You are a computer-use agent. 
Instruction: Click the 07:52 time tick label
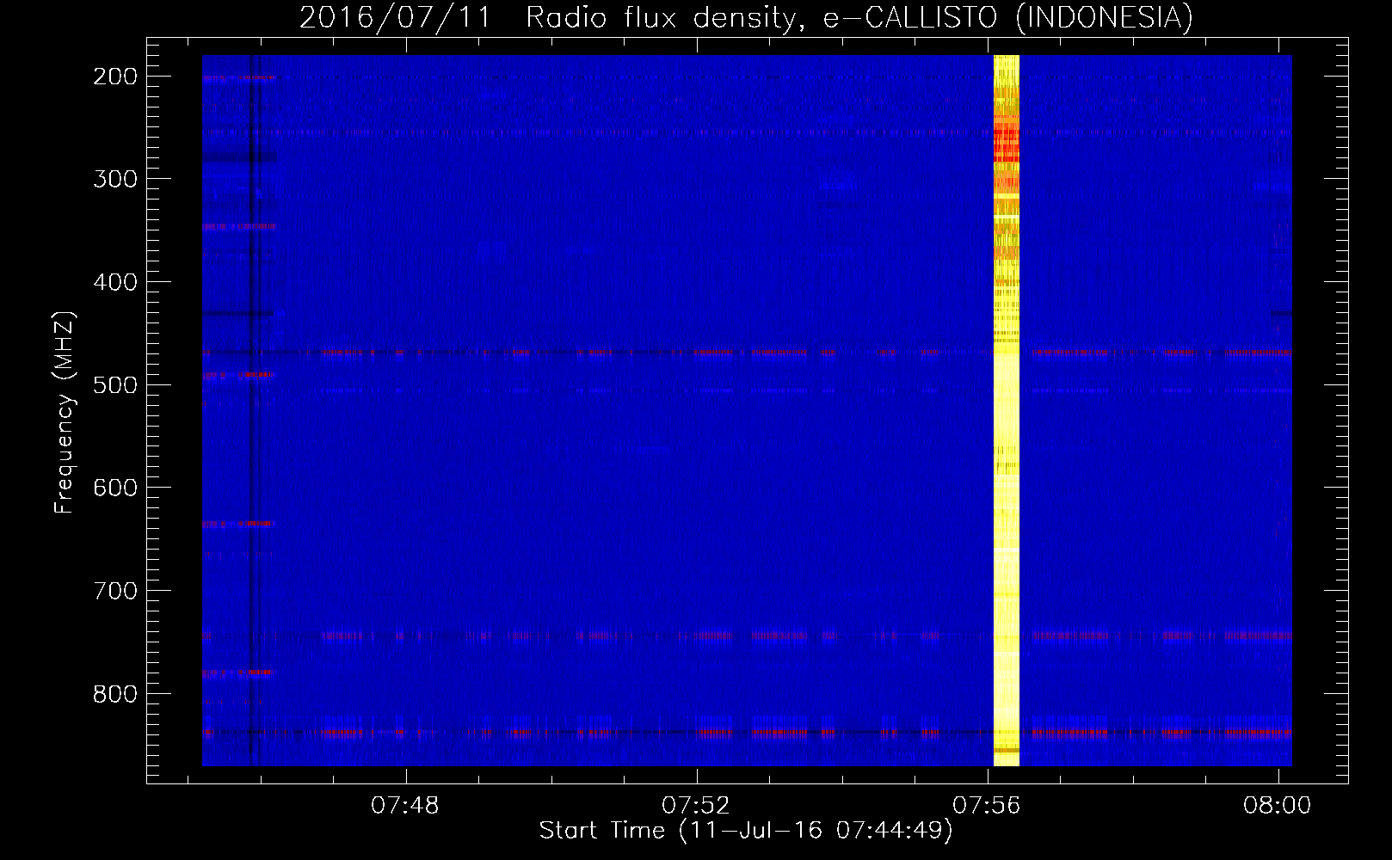point(695,806)
